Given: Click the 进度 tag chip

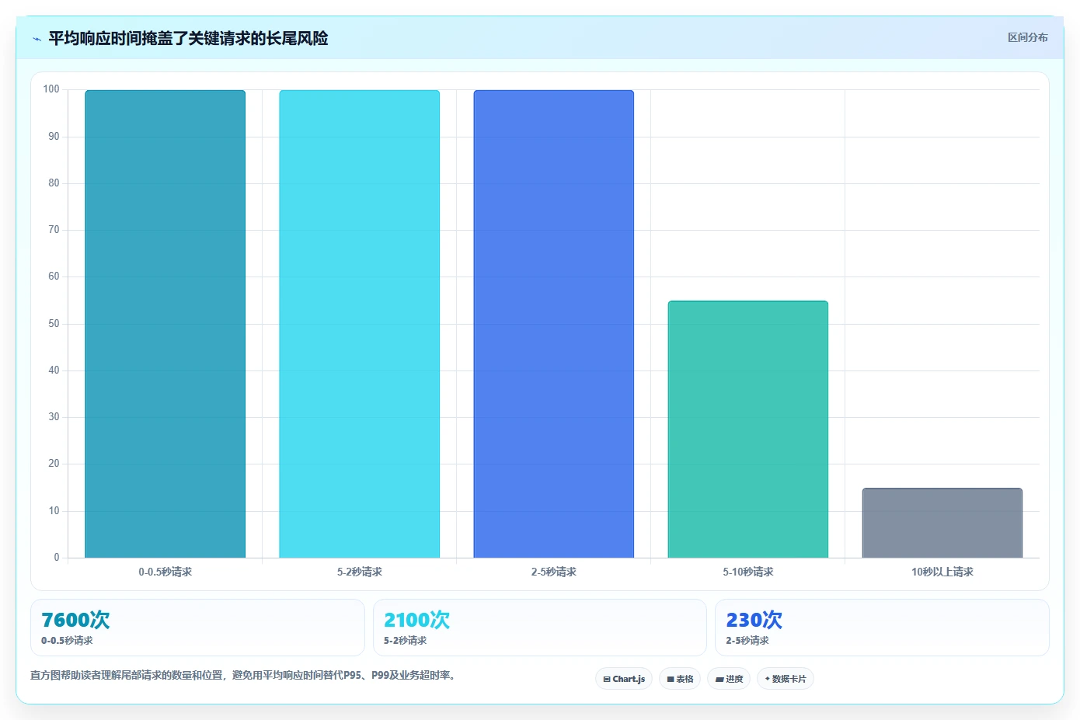Looking at the screenshot, I should tap(729, 679).
